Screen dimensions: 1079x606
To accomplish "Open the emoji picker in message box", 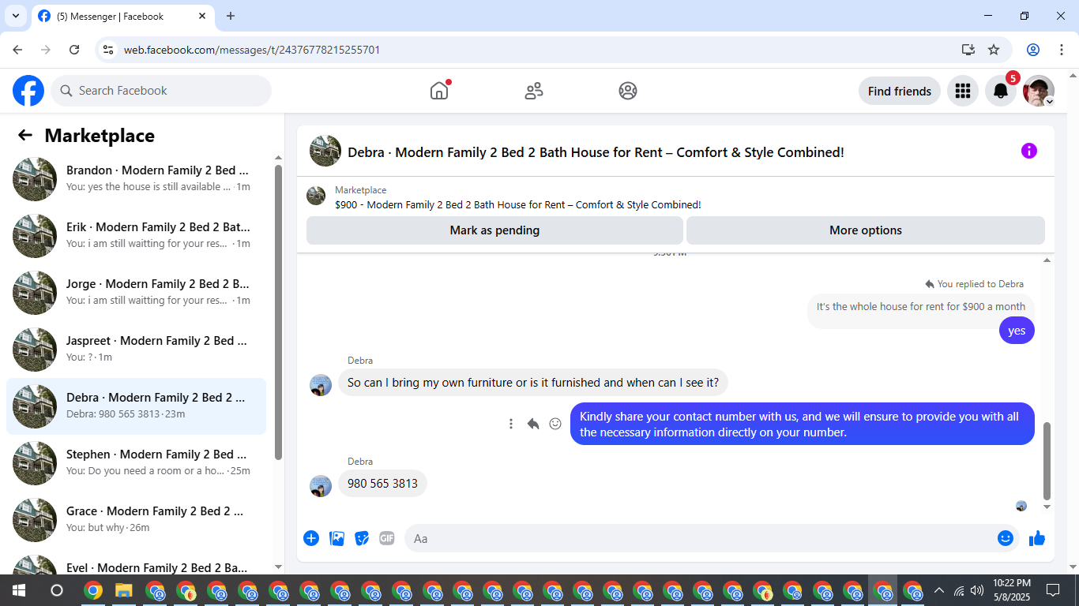I will [1005, 538].
